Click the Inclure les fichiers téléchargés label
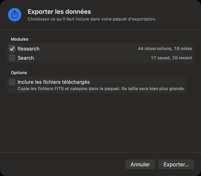 tap(54, 82)
